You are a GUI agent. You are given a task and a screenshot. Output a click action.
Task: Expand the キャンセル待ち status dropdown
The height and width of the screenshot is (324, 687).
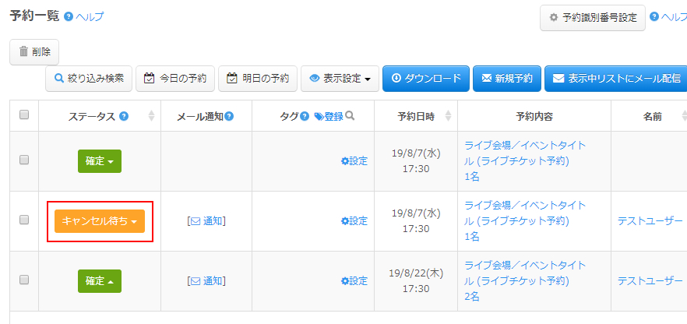[x=100, y=221]
